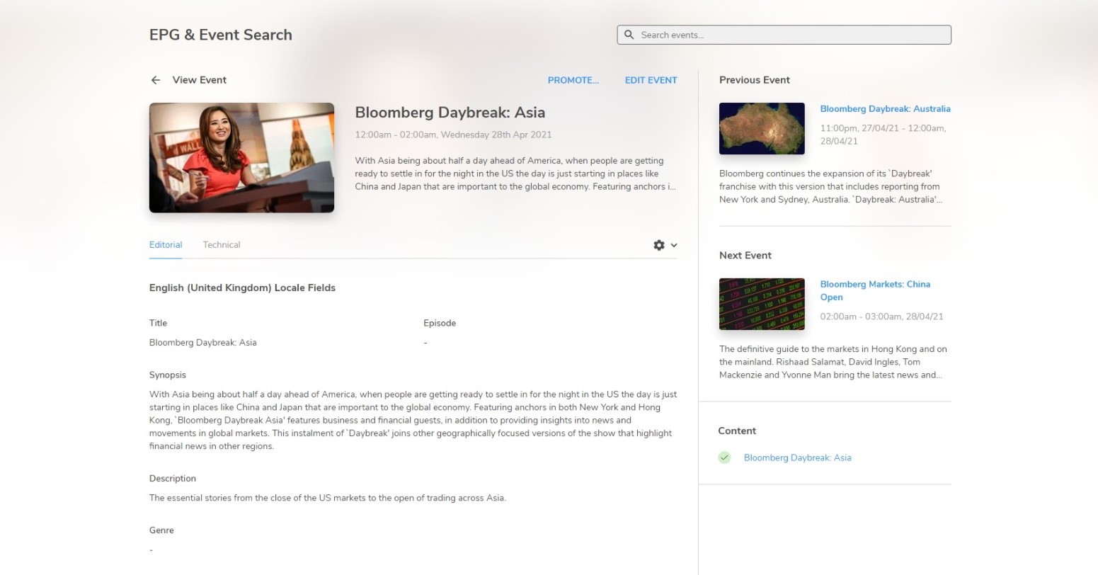The height and width of the screenshot is (575, 1098).
Task: Click the stock market board thumbnail
Action: [x=762, y=304]
